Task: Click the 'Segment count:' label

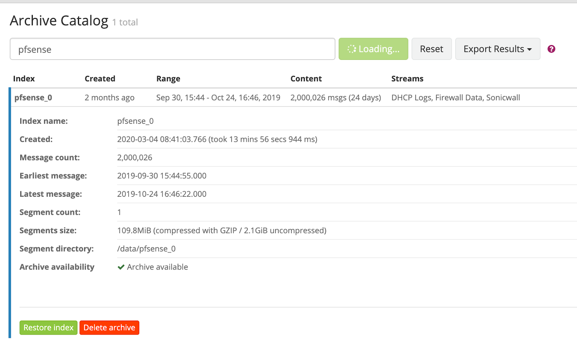Action: coord(50,212)
